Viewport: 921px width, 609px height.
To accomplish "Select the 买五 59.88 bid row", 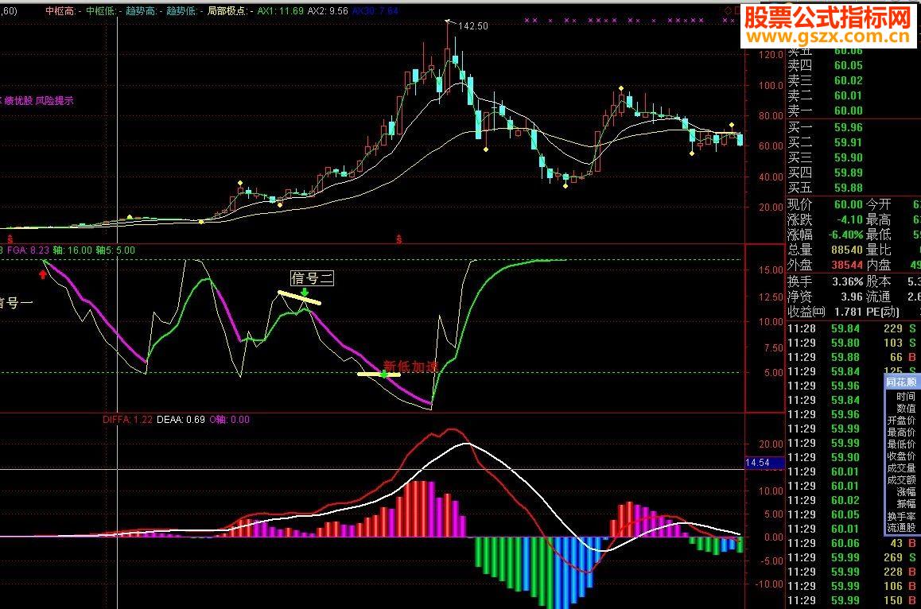I will pos(826,188).
